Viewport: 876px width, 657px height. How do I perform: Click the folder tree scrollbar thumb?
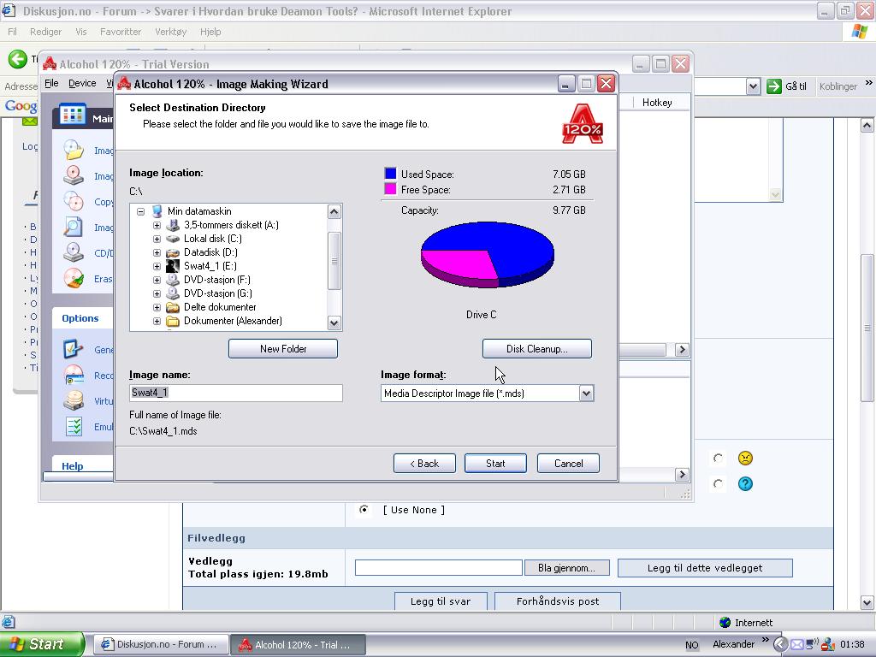click(334, 261)
